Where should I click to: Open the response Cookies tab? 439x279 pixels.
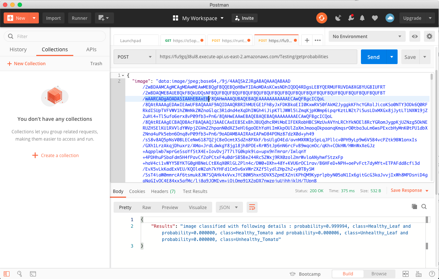(x=137, y=191)
